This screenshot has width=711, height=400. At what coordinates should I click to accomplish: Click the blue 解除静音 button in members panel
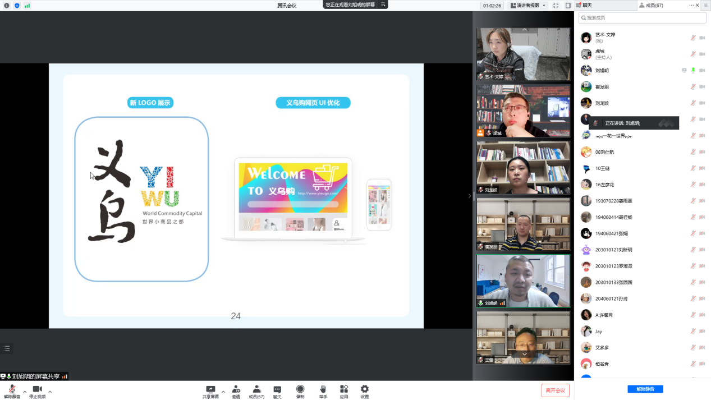(x=645, y=389)
